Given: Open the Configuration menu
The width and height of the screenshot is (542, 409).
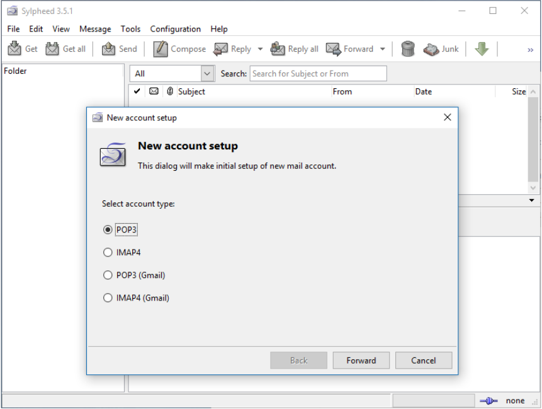Looking at the screenshot, I should tap(175, 29).
